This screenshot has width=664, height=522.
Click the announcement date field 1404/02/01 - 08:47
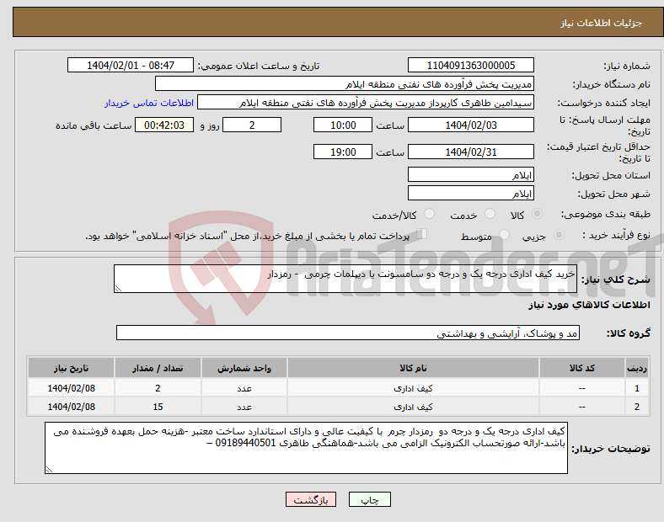(x=131, y=65)
